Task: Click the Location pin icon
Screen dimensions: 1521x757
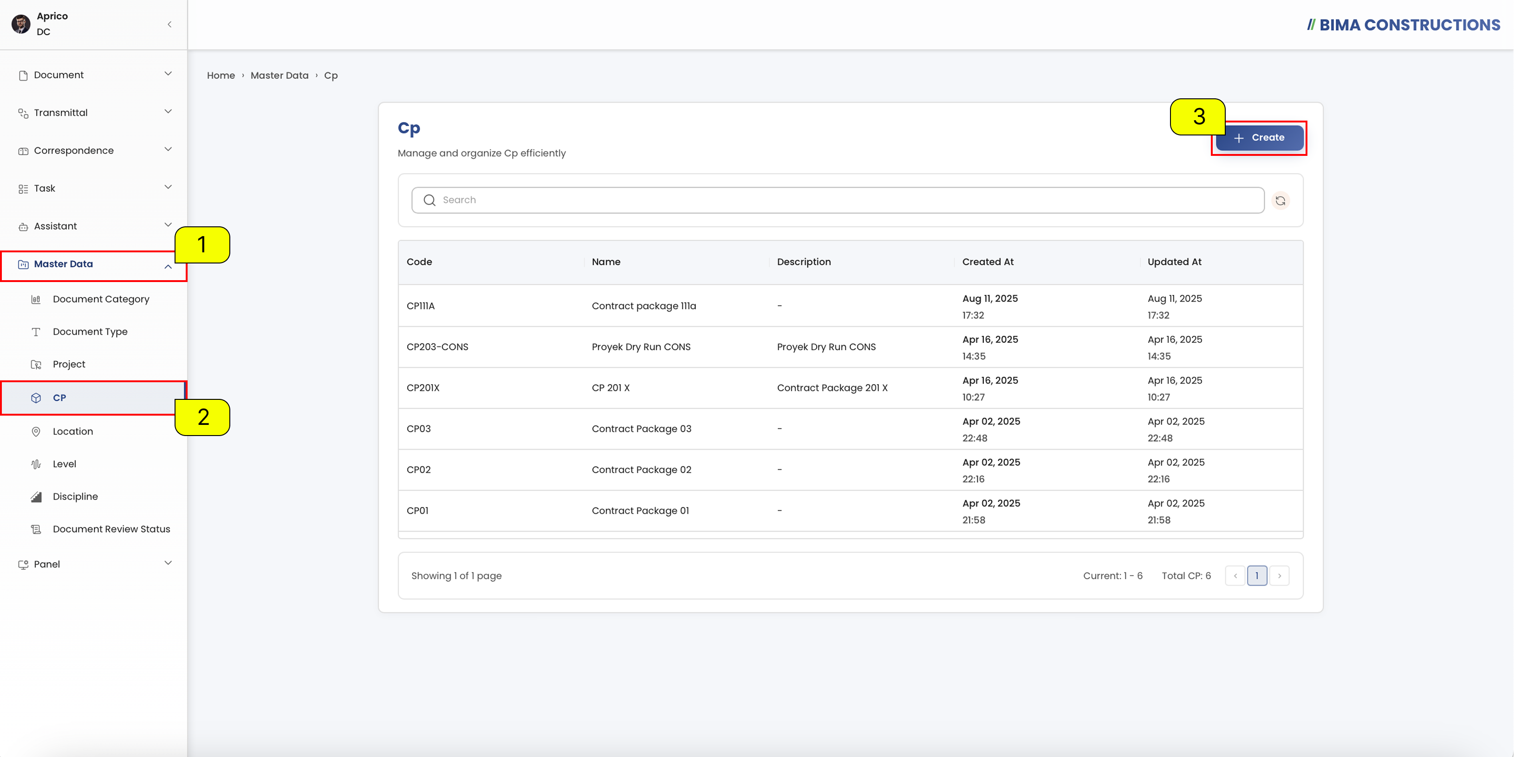Action: tap(36, 431)
